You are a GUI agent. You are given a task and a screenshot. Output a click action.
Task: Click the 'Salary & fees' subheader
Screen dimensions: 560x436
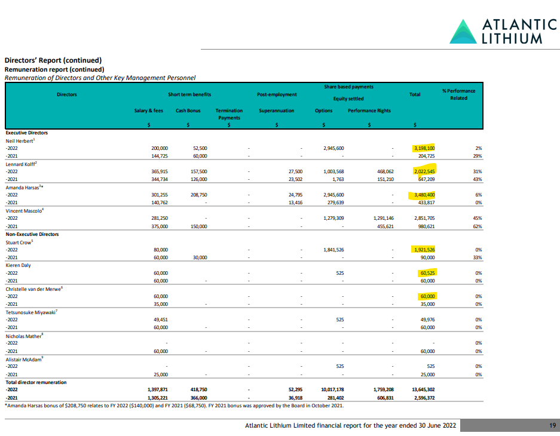pos(149,110)
